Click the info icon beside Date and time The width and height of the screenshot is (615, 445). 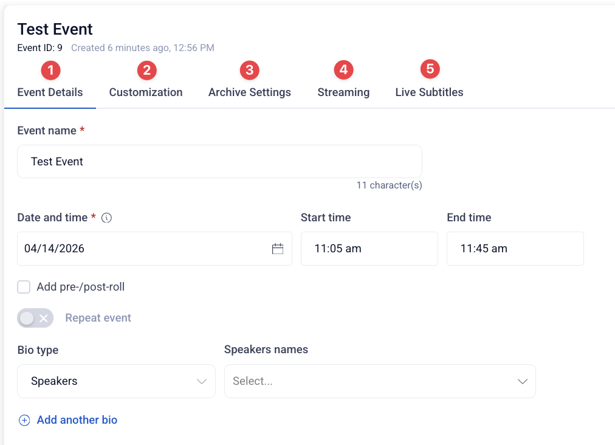106,218
